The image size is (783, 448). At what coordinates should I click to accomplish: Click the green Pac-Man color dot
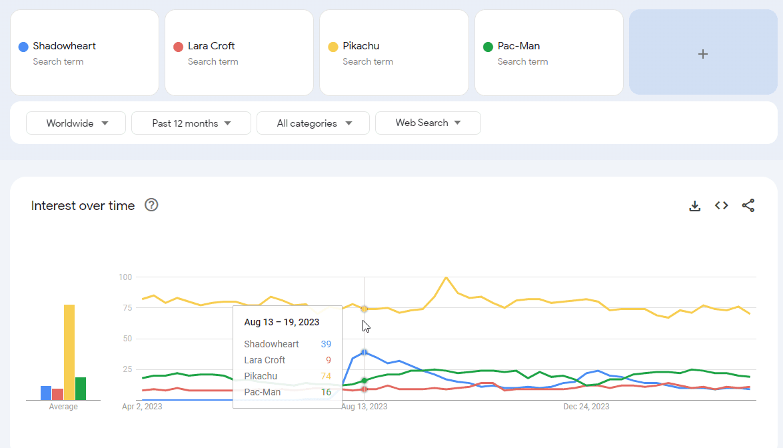point(488,47)
